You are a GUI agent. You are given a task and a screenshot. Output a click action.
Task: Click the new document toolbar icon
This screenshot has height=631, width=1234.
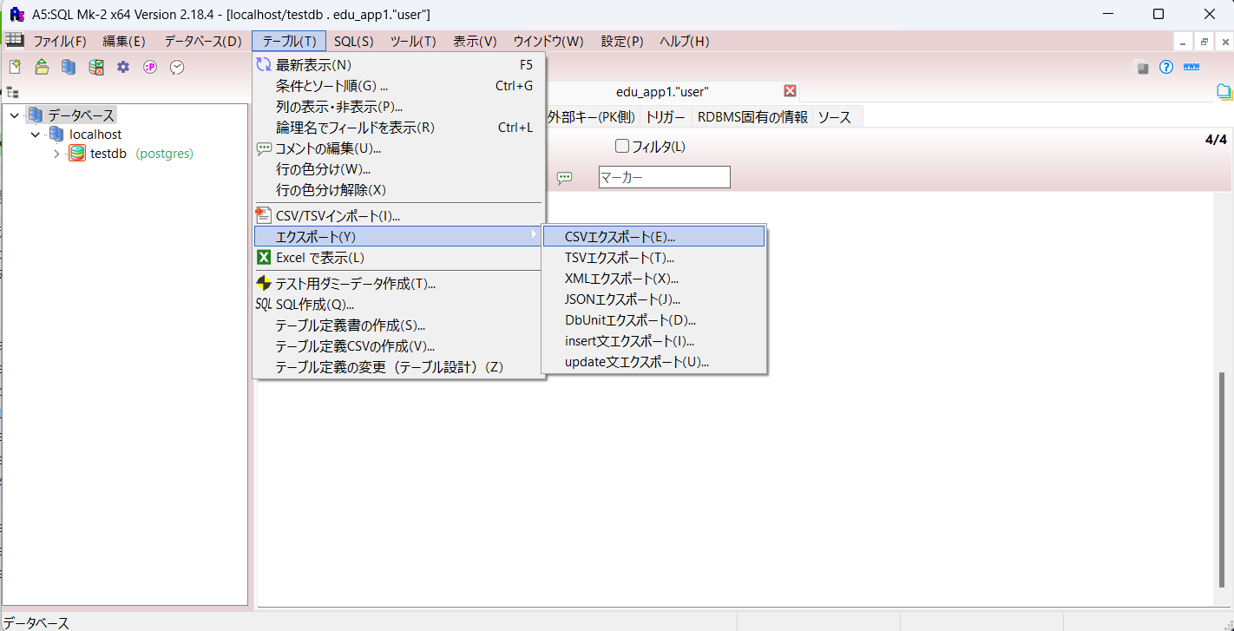(x=15, y=67)
